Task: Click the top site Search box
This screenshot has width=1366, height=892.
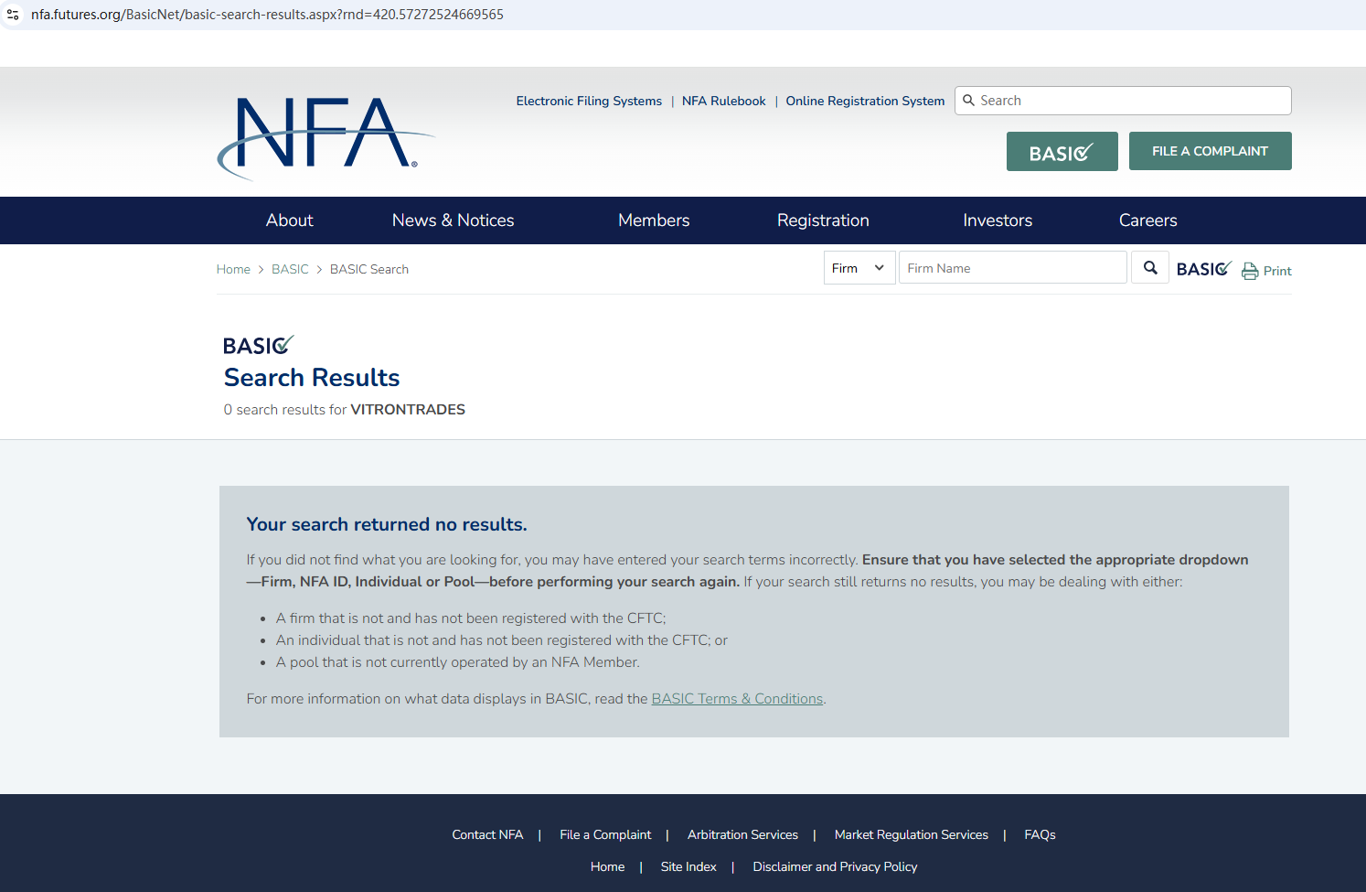Action: click(1132, 101)
